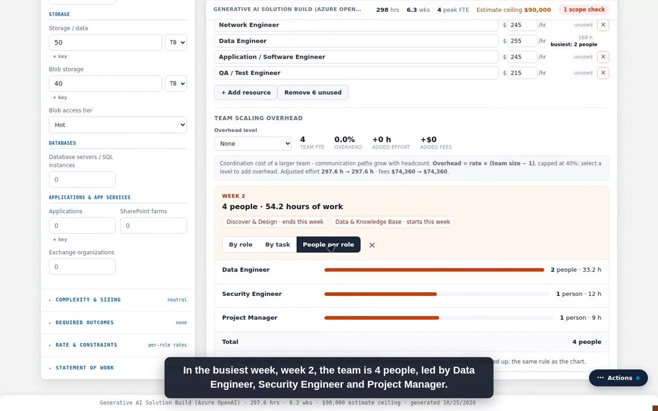Click the Security Engineer staffing bar
This screenshot has height=411, width=658.
pos(437,294)
